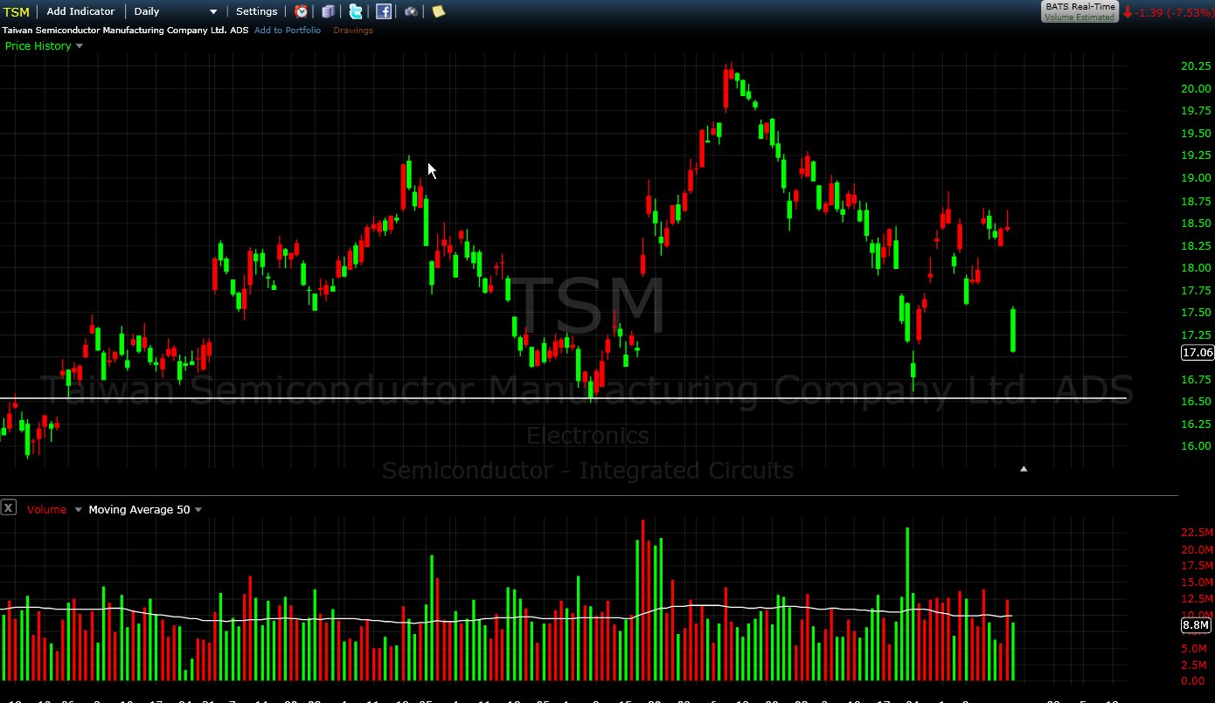Image resolution: width=1215 pixels, height=703 pixels.
Task: Close the Volume pane with X
Action: tap(8, 507)
